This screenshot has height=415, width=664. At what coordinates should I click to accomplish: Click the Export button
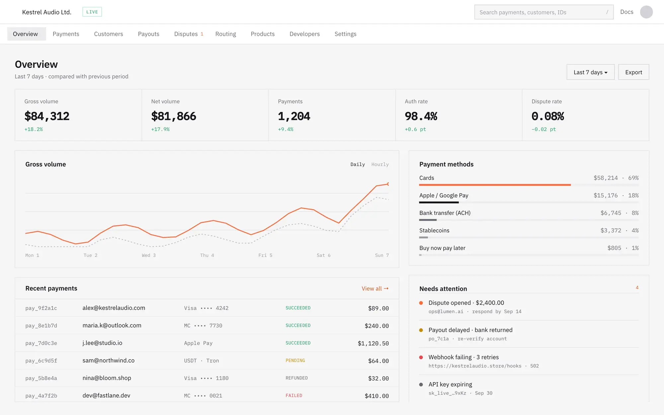pyautogui.click(x=633, y=72)
